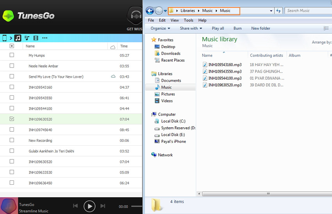Click the change view icon in Explorer
The width and height of the screenshot is (332, 214).
point(326,29)
